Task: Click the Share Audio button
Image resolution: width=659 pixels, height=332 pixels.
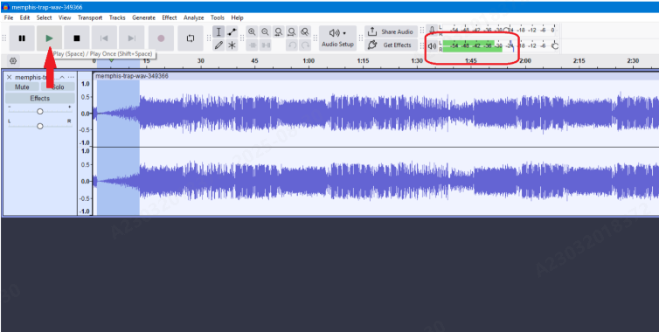Action: [391, 32]
